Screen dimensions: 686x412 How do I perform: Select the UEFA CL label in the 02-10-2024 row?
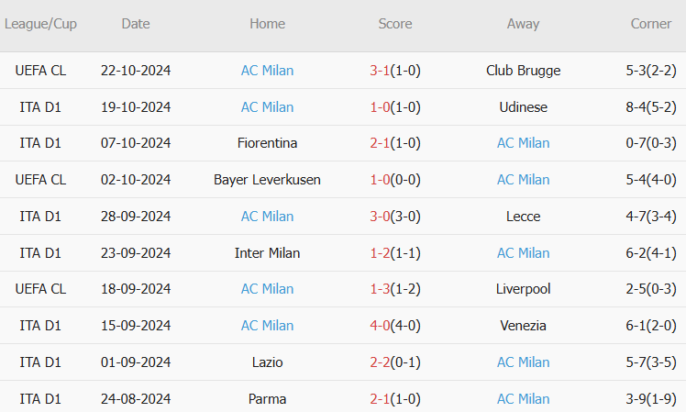tap(40, 180)
